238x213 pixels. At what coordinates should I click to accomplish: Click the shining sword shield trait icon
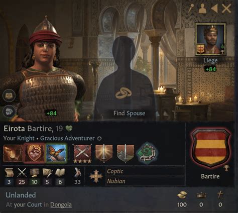pos(104,153)
